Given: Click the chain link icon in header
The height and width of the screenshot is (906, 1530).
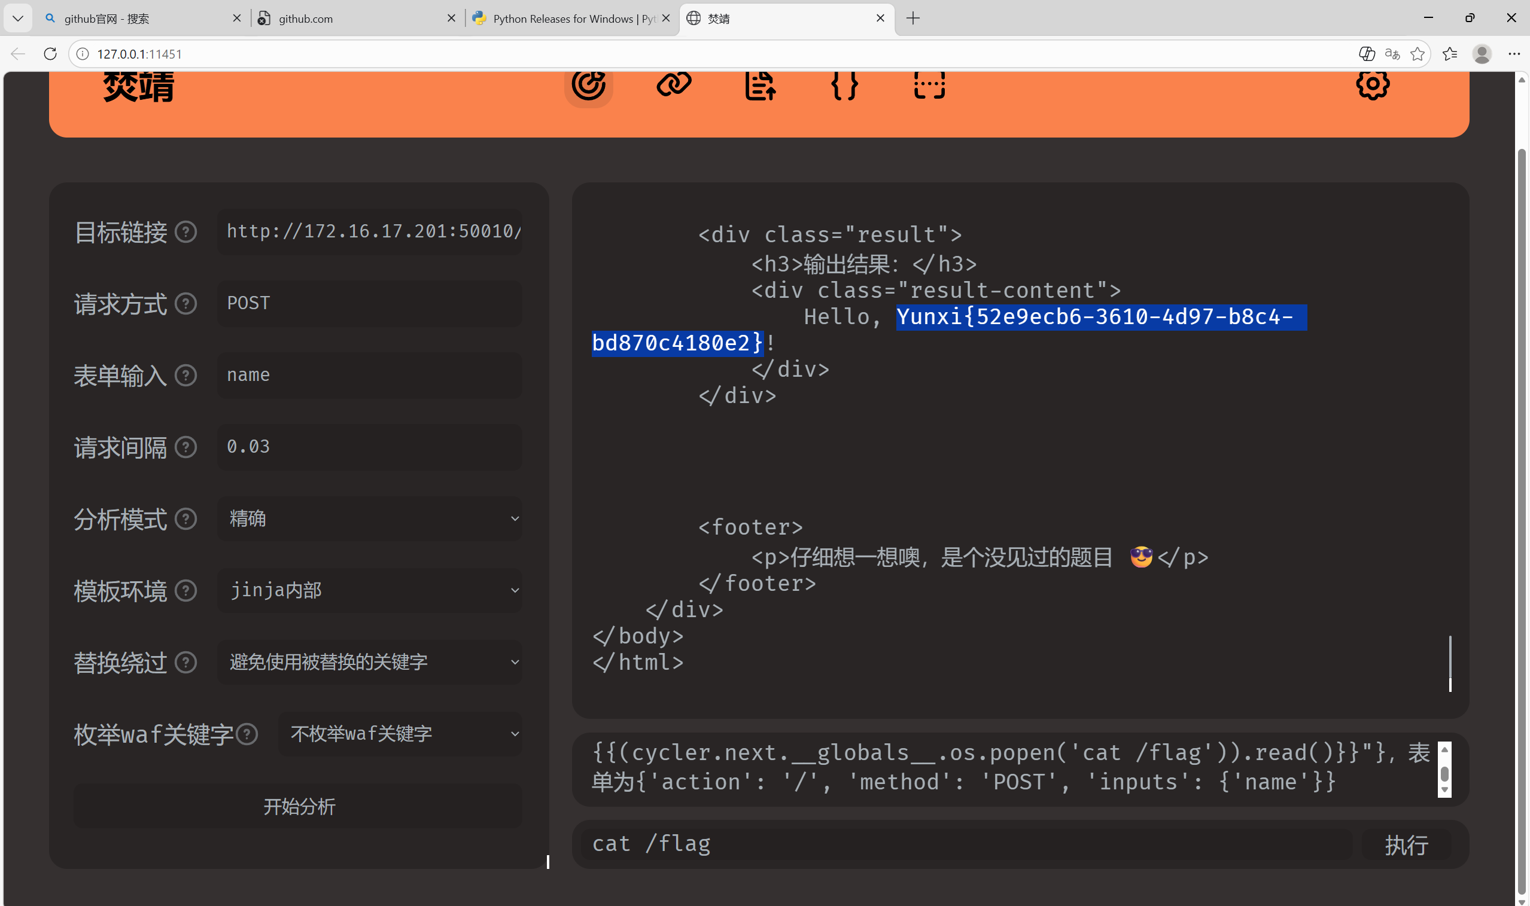Looking at the screenshot, I should [674, 84].
